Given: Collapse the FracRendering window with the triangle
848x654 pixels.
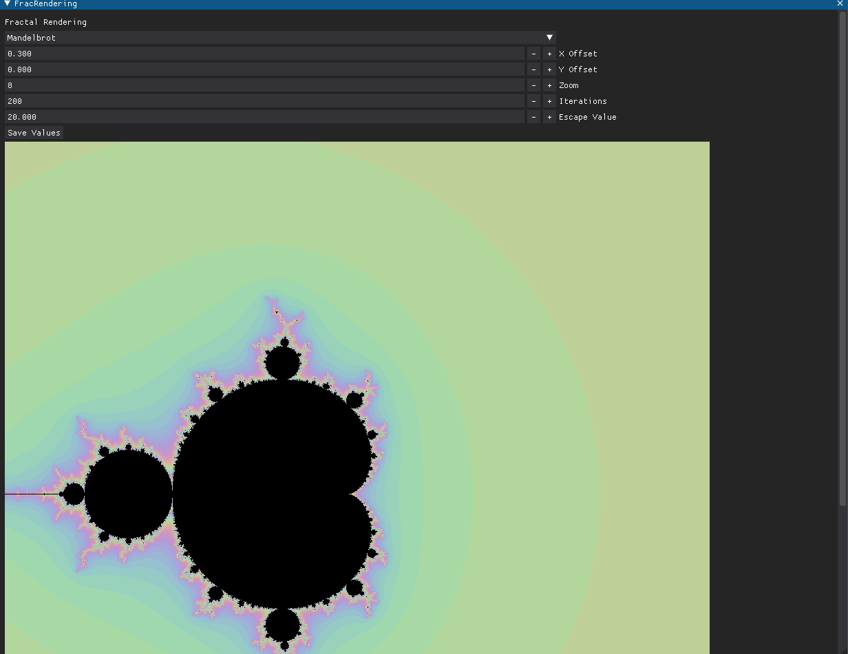Looking at the screenshot, I should point(7,3).
